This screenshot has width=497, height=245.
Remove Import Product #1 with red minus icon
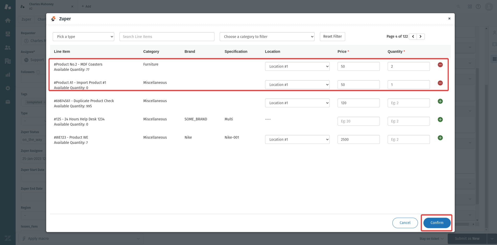click(x=440, y=83)
